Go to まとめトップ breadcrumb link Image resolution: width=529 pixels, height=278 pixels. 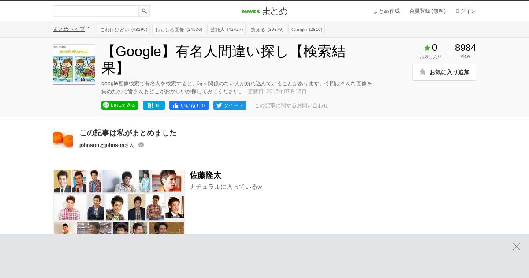point(69,29)
